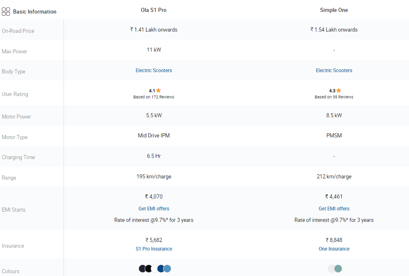Click the Basic Information grid icon
The height and width of the screenshot is (276, 409).
pos(6,11)
